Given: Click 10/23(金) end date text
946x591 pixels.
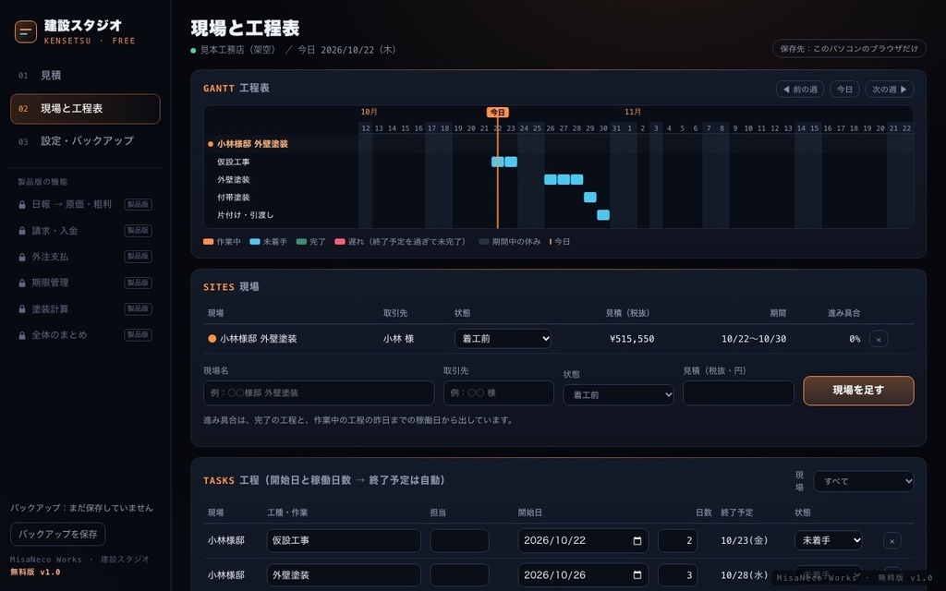Looking at the screenshot, I should click(744, 541).
